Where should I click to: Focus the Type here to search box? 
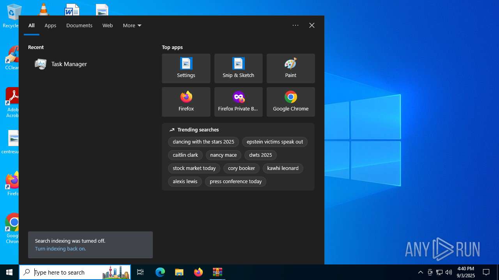point(75,272)
